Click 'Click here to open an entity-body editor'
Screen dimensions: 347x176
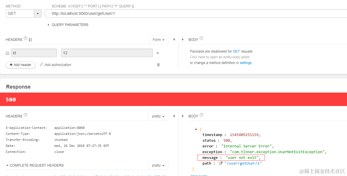click(x=220, y=57)
